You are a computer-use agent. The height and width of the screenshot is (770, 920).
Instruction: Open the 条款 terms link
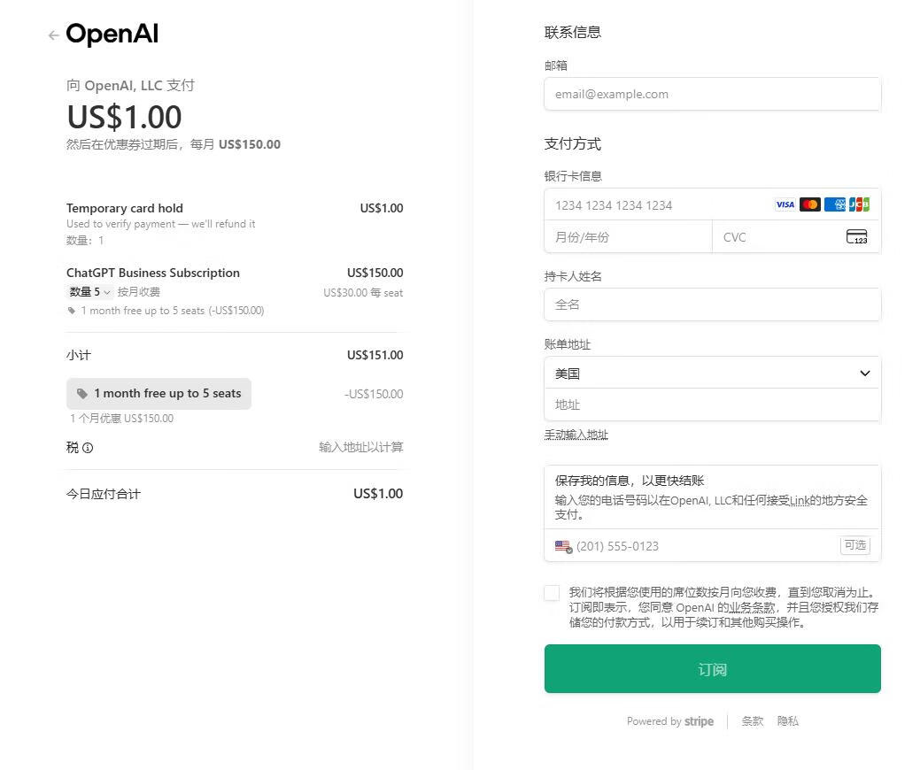[752, 721]
